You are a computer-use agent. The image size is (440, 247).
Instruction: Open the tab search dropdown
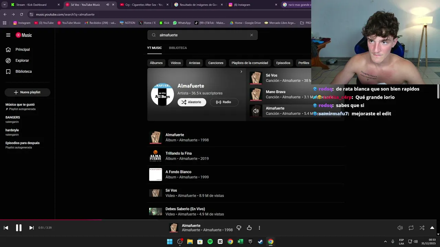click(4, 5)
